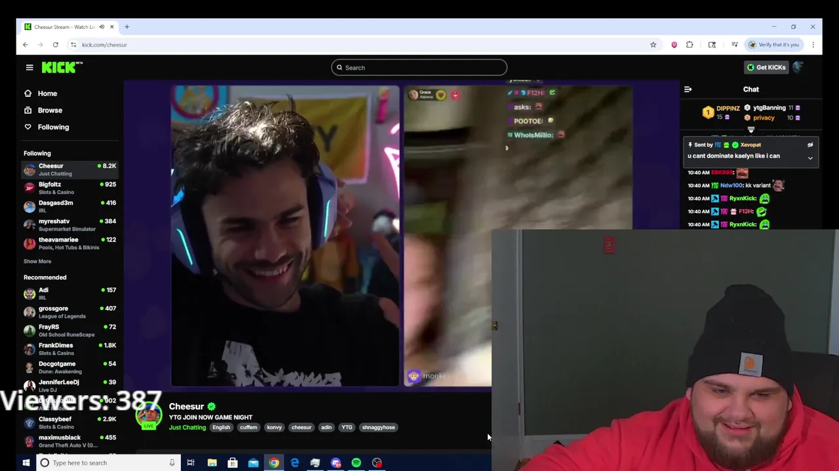The height and width of the screenshot is (471, 839).
Task: Collapse the chat panel arrow icon
Action: click(688, 90)
